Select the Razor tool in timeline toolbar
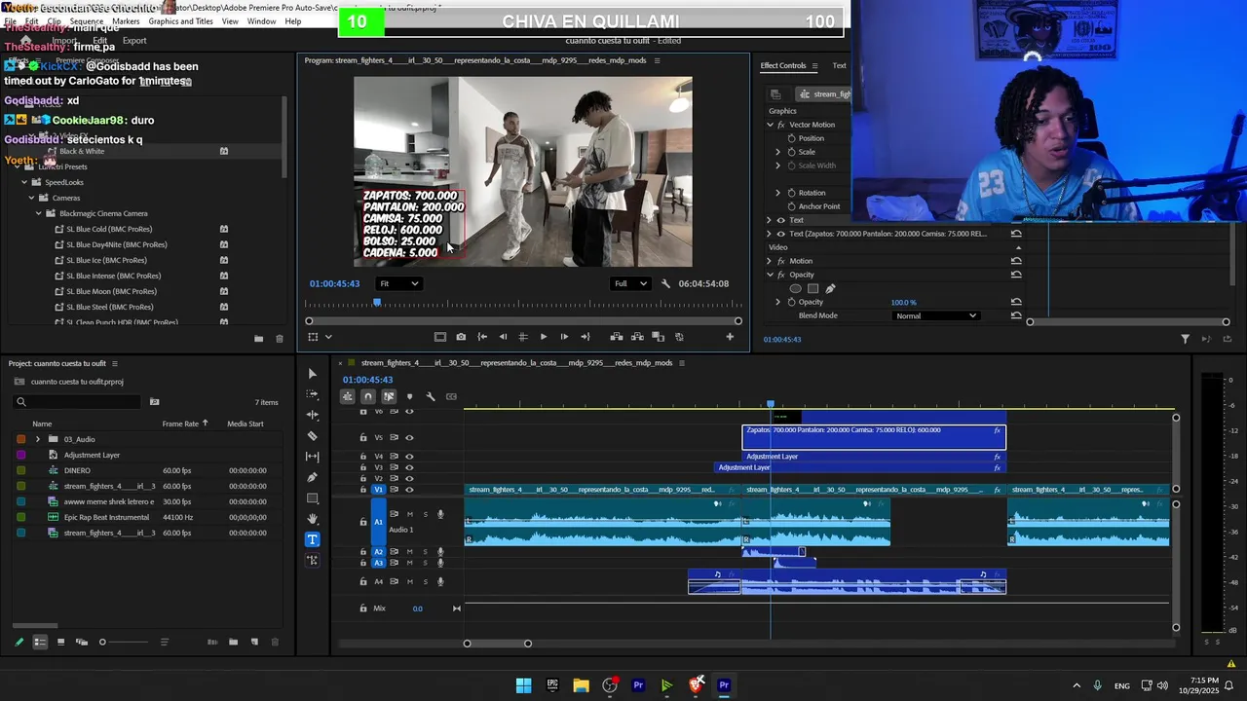The image size is (1247, 701). click(x=312, y=436)
